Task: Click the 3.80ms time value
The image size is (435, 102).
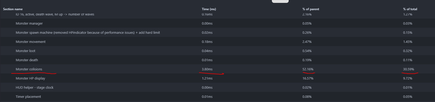Action: point(207,69)
